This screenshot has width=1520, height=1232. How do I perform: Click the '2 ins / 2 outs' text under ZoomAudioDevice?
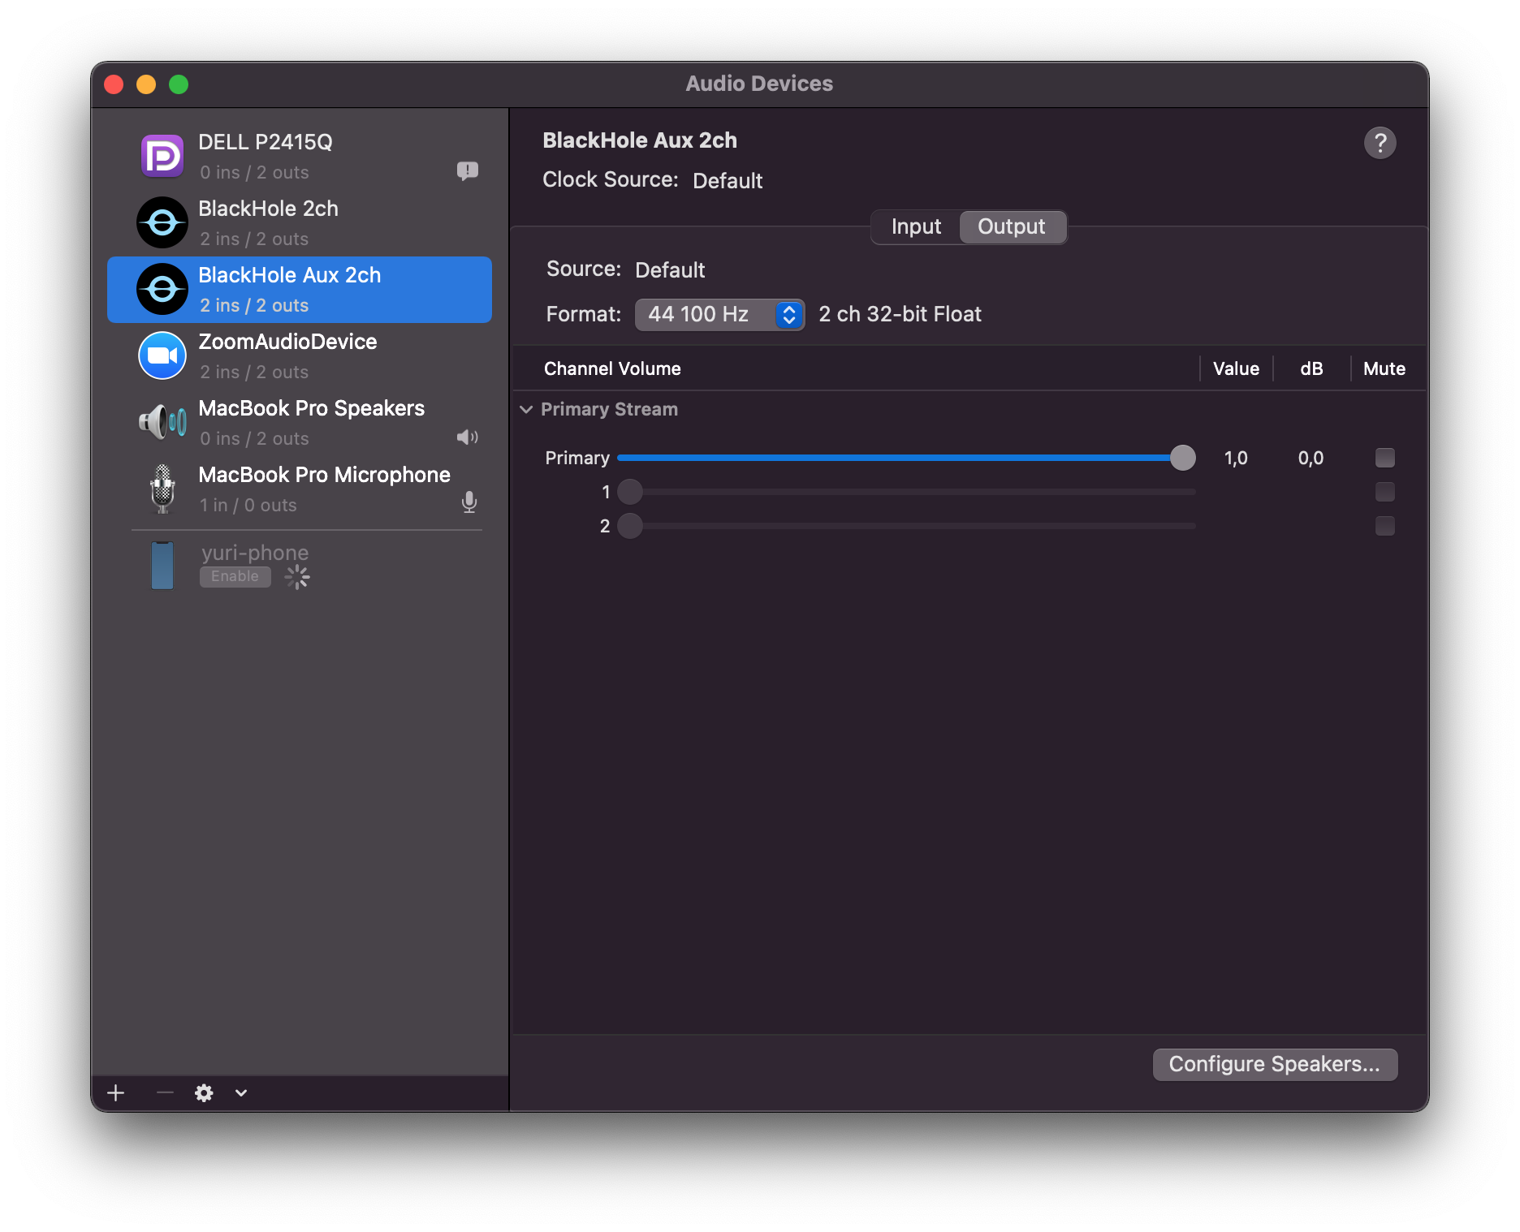point(254,372)
